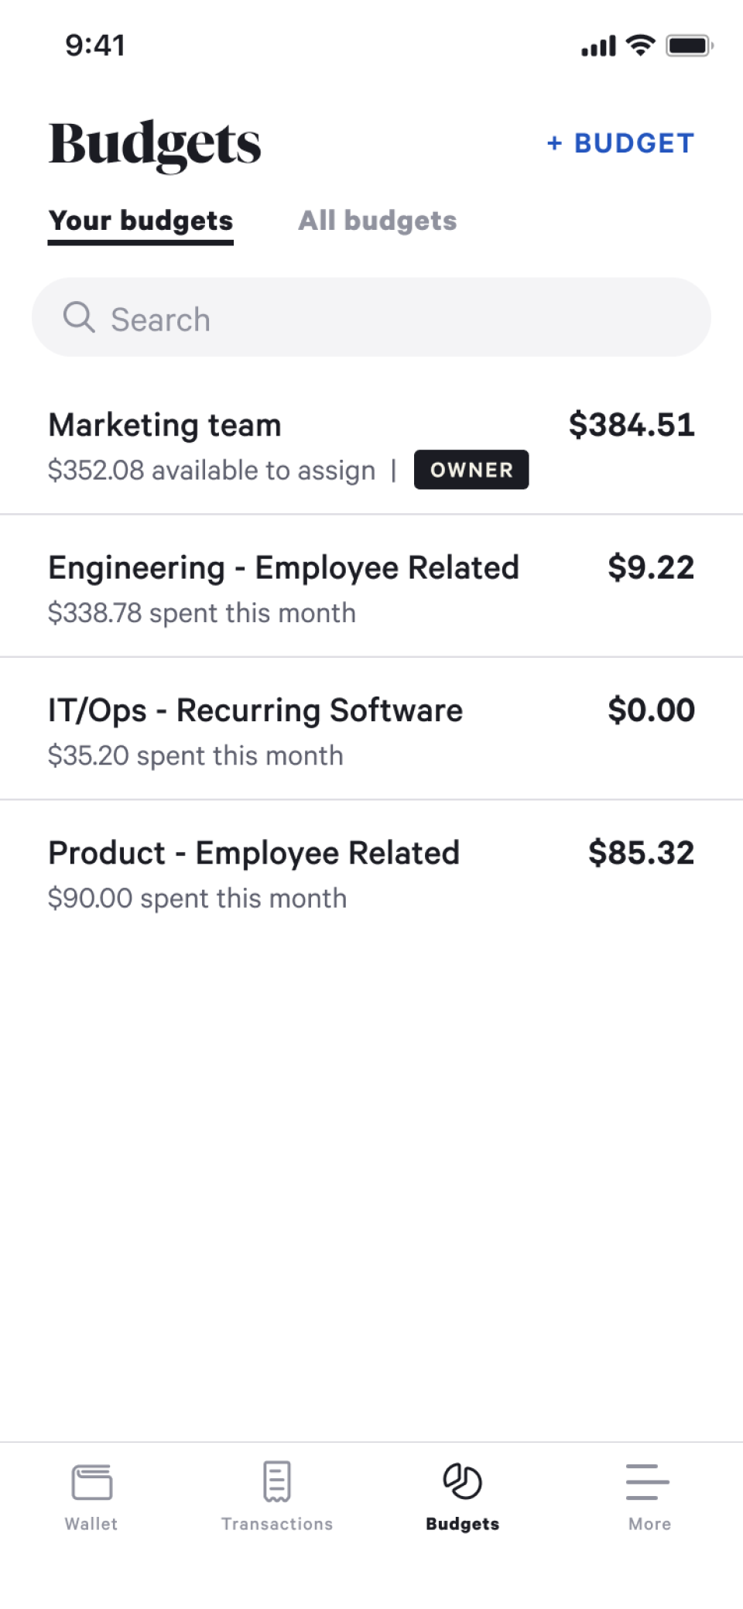743x1609 pixels.
Task: Tap the Wallet card icon
Action: tap(91, 1482)
